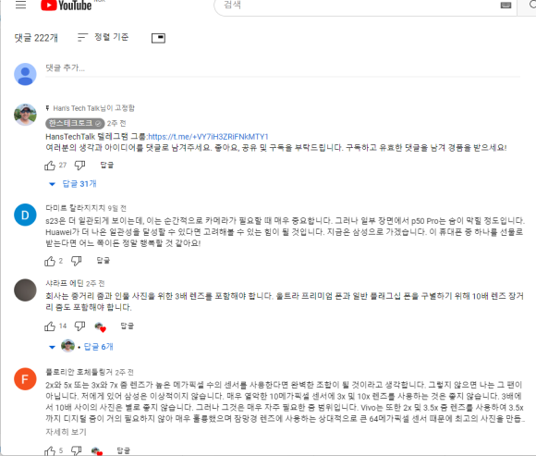Click 자세히 보기 to expand long comment
Viewport: 536px width, 456px height.
pyautogui.click(x=66, y=432)
